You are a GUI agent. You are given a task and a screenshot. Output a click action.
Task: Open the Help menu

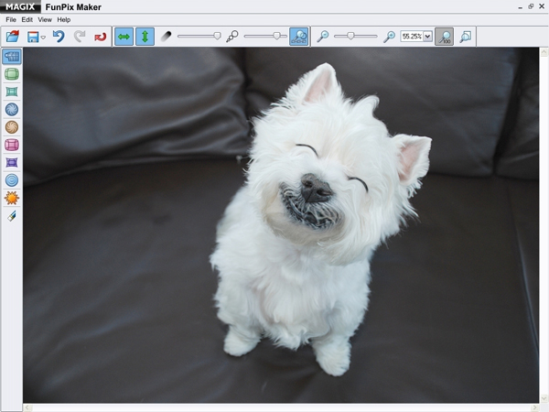(63, 19)
